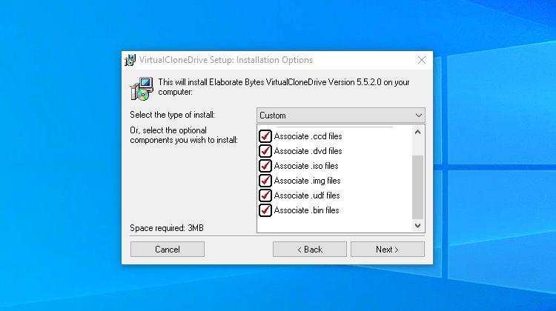This screenshot has height=311, width=556.
Task: Uncheck Associate .dvd files checkbox
Action: tap(265, 151)
